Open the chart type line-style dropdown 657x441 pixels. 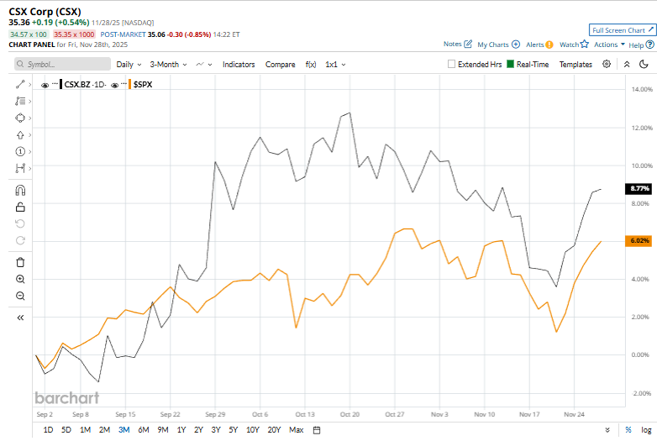point(204,65)
